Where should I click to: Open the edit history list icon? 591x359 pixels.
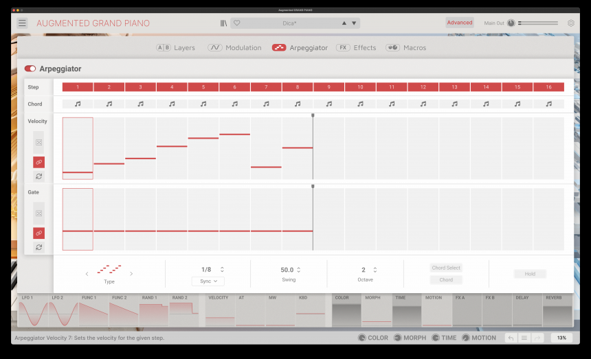click(x=524, y=338)
